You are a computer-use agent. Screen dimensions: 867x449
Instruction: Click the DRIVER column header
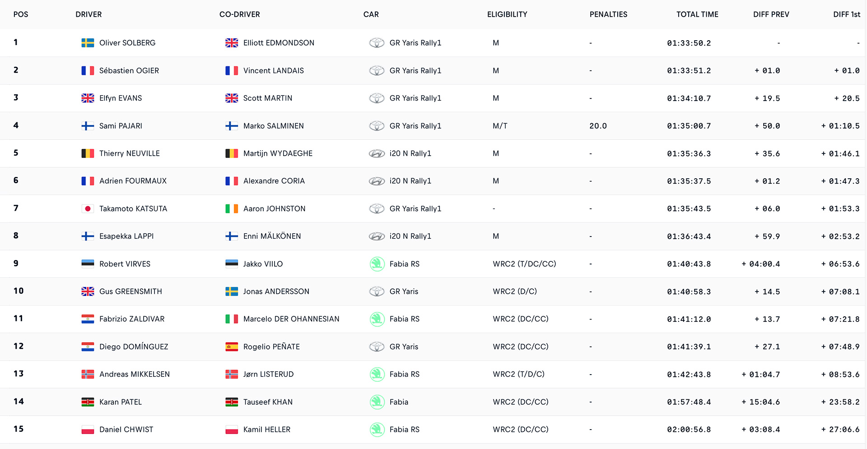coord(89,14)
